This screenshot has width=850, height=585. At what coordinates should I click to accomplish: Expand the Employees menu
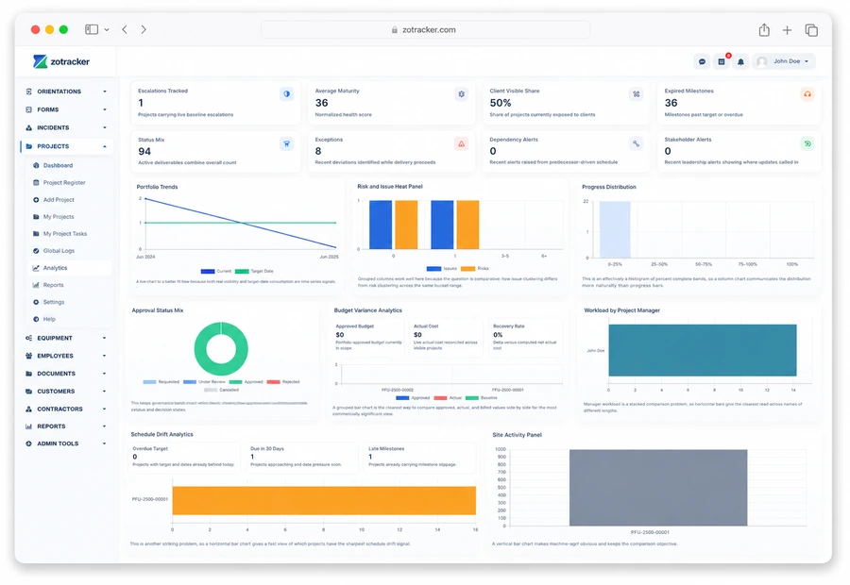coord(67,356)
